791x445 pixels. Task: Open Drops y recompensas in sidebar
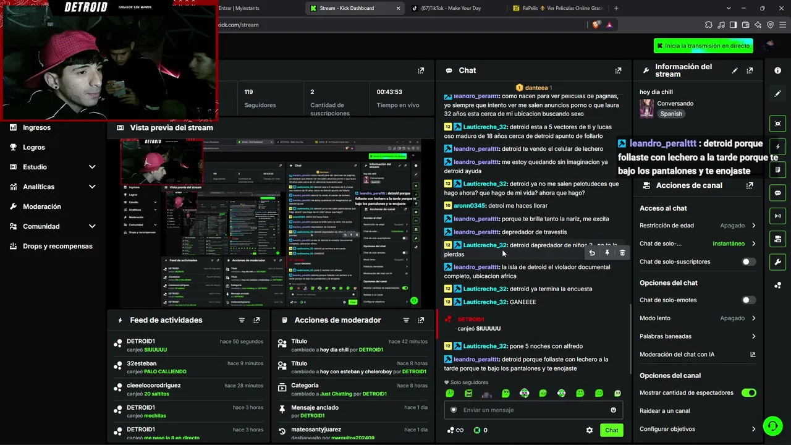57,246
